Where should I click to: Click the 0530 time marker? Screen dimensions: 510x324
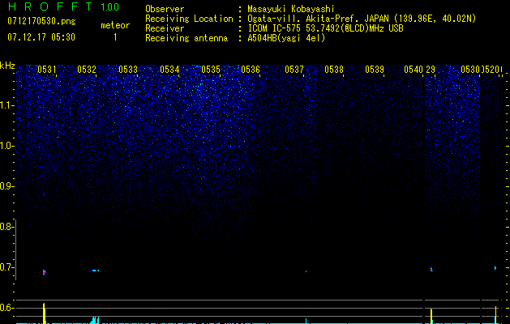tap(470, 70)
